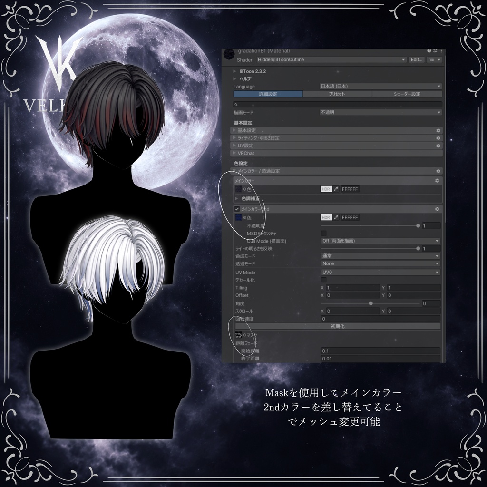Enable the MSDFテクスチャ checkbox
Viewport: 487px width, 487px height.
point(323,233)
